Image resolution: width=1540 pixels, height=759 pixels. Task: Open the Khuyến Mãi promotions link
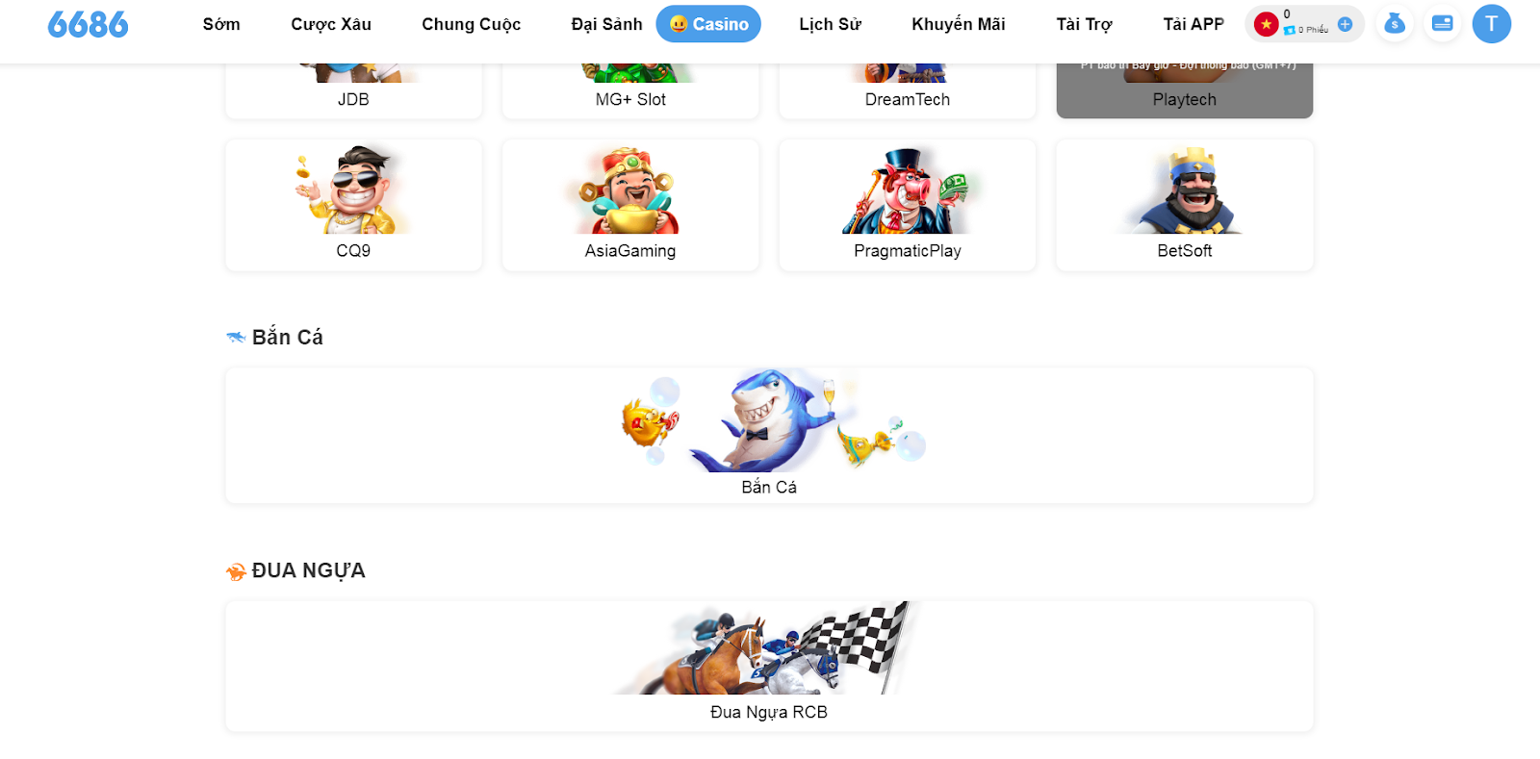coord(959,24)
